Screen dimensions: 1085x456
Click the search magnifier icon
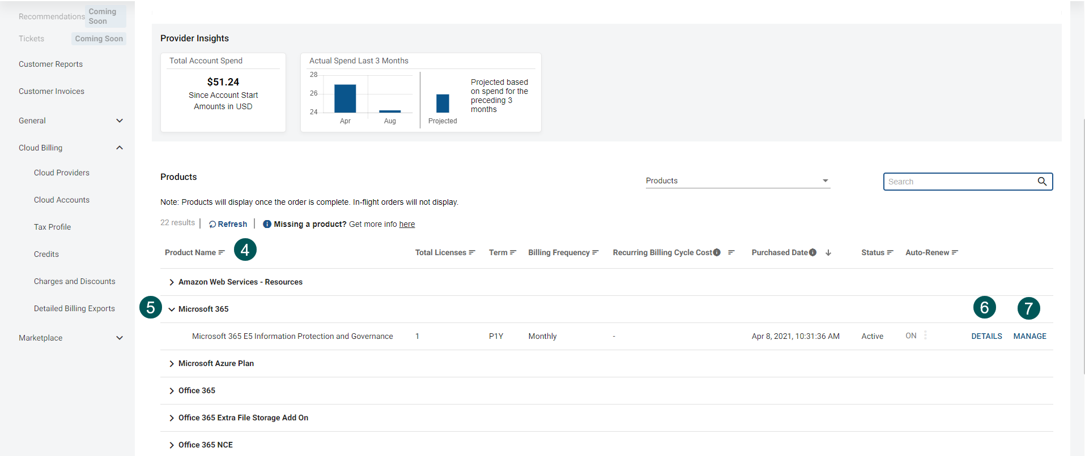(x=1041, y=182)
